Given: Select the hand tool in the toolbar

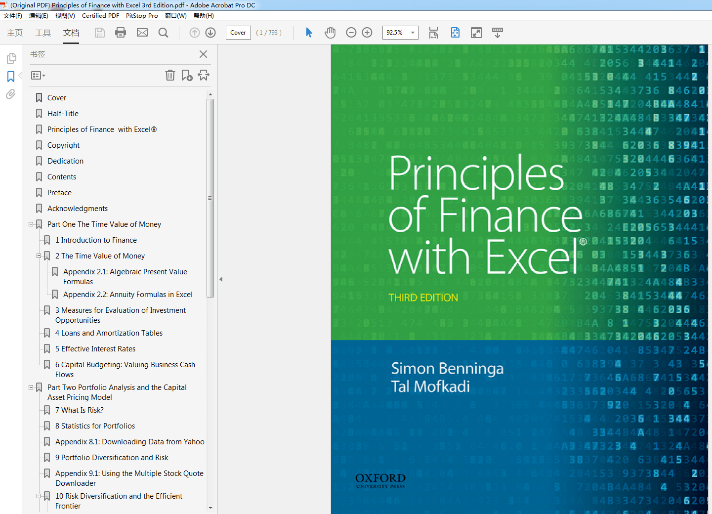Looking at the screenshot, I should 330,32.
